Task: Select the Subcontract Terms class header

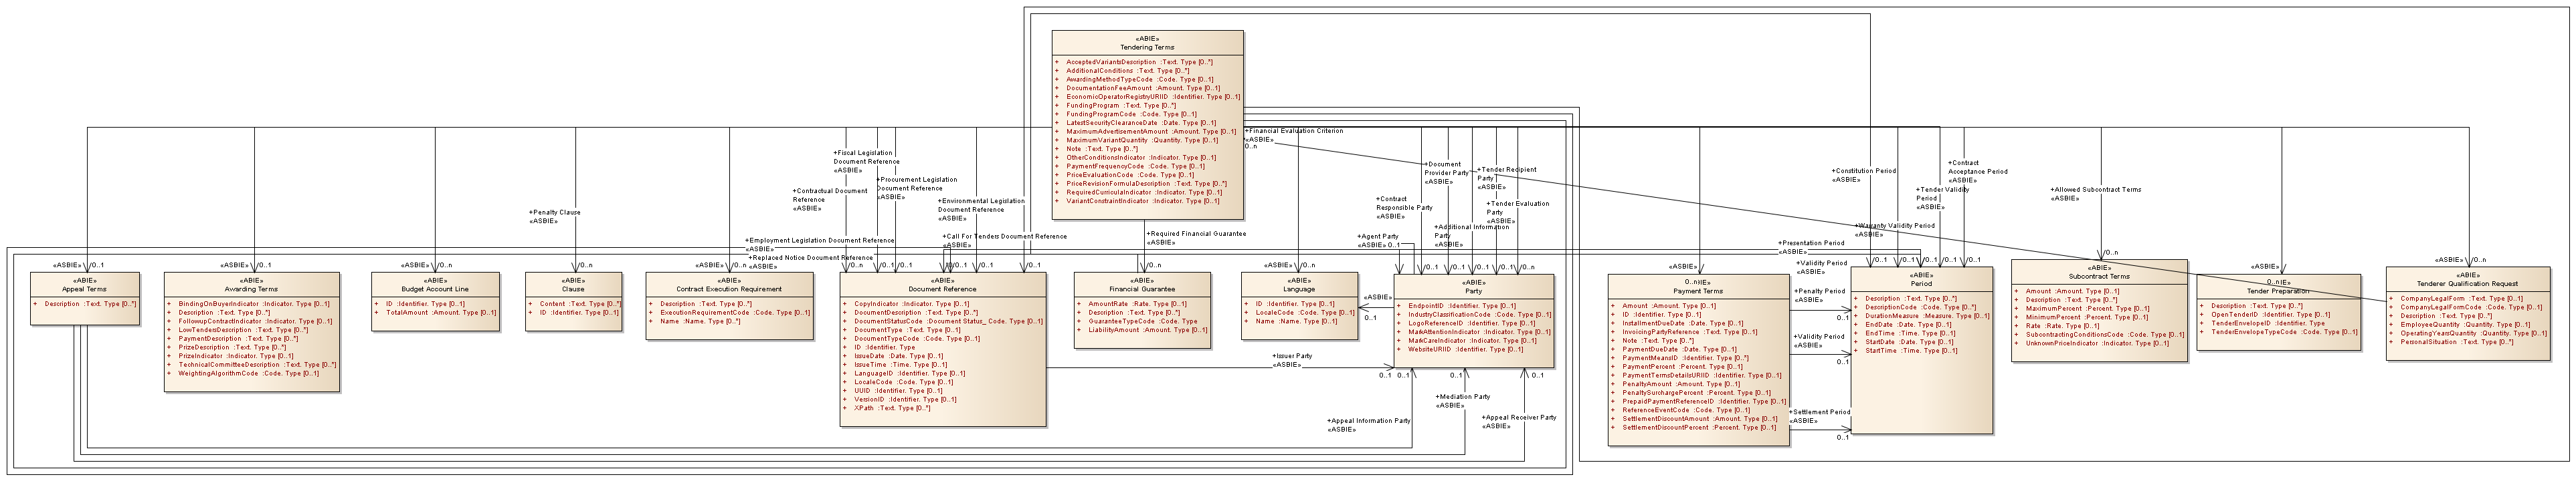Action: click(2098, 275)
